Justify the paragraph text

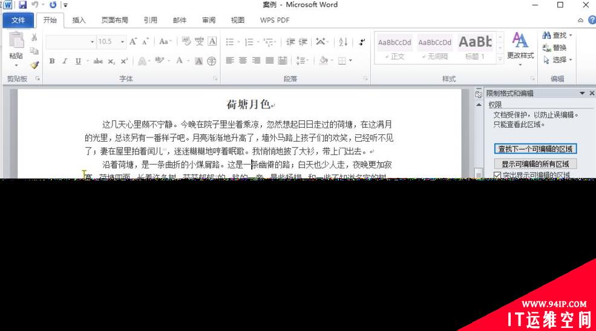coord(269,61)
